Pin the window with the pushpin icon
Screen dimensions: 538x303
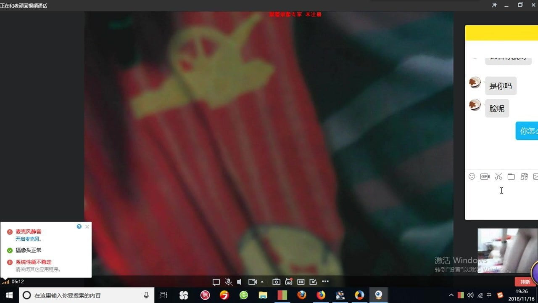[494, 5]
